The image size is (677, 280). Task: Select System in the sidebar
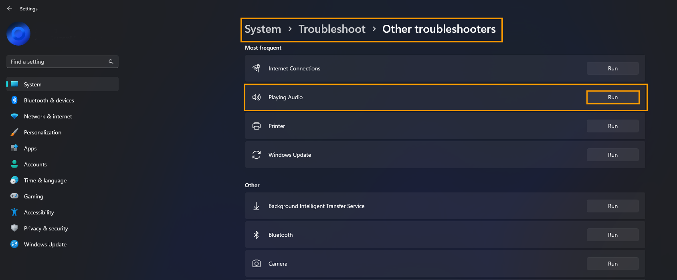(x=63, y=84)
